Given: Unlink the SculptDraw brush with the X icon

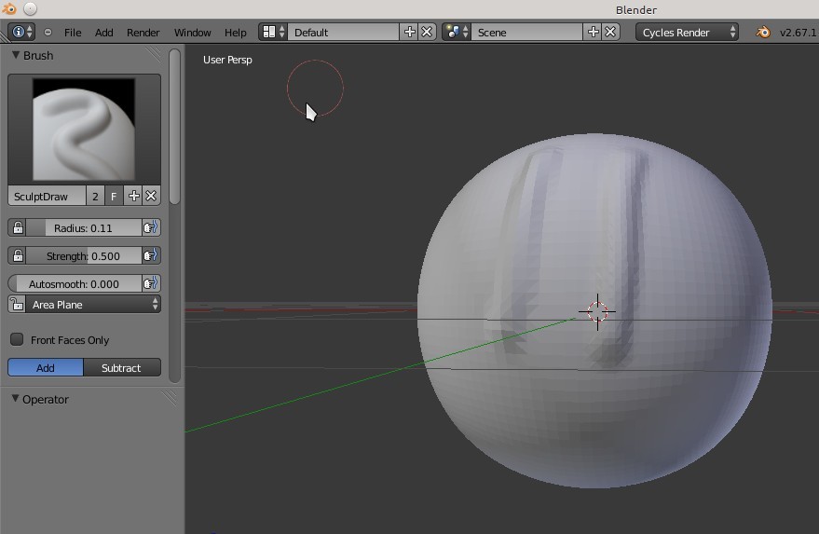Looking at the screenshot, I should (x=151, y=196).
